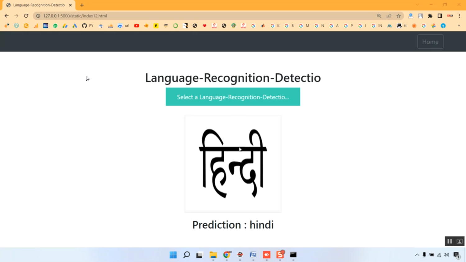Bookmark this page with the star
Image resolution: width=466 pixels, height=262 pixels.
coord(399,16)
